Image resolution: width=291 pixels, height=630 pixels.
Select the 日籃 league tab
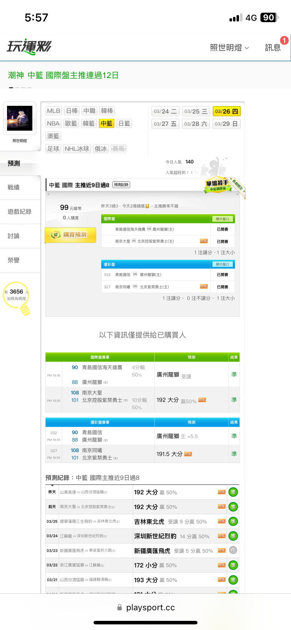click(124, 123)
